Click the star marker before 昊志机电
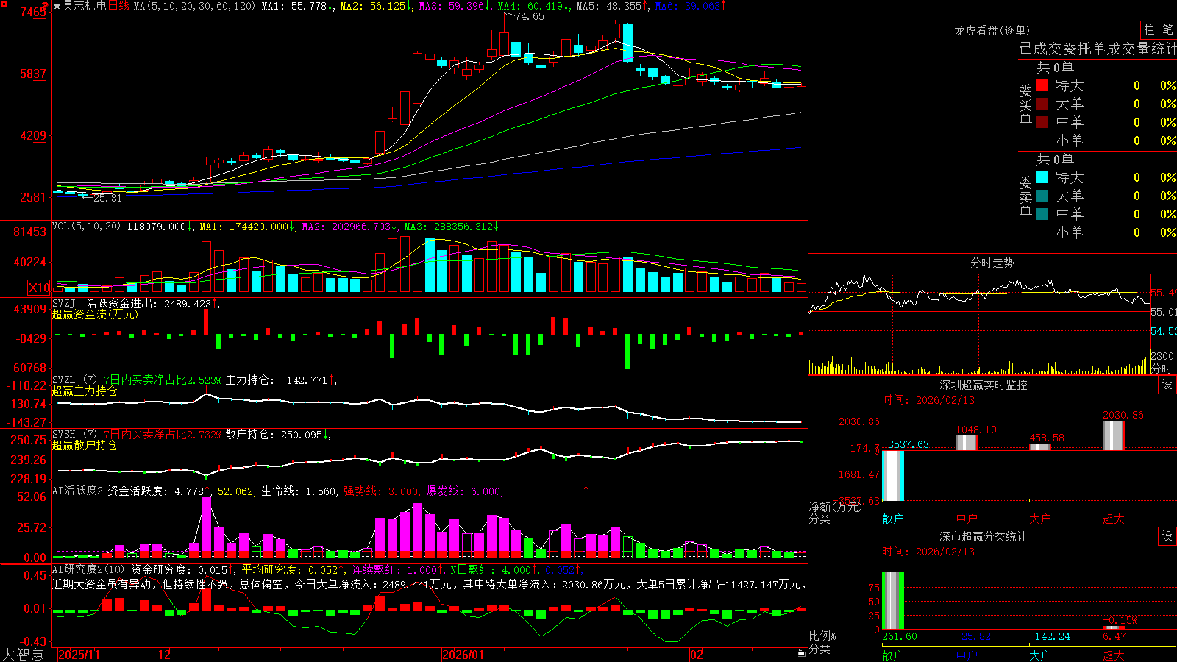Viewport: 1177px width, 662px height. click(57, 6)
